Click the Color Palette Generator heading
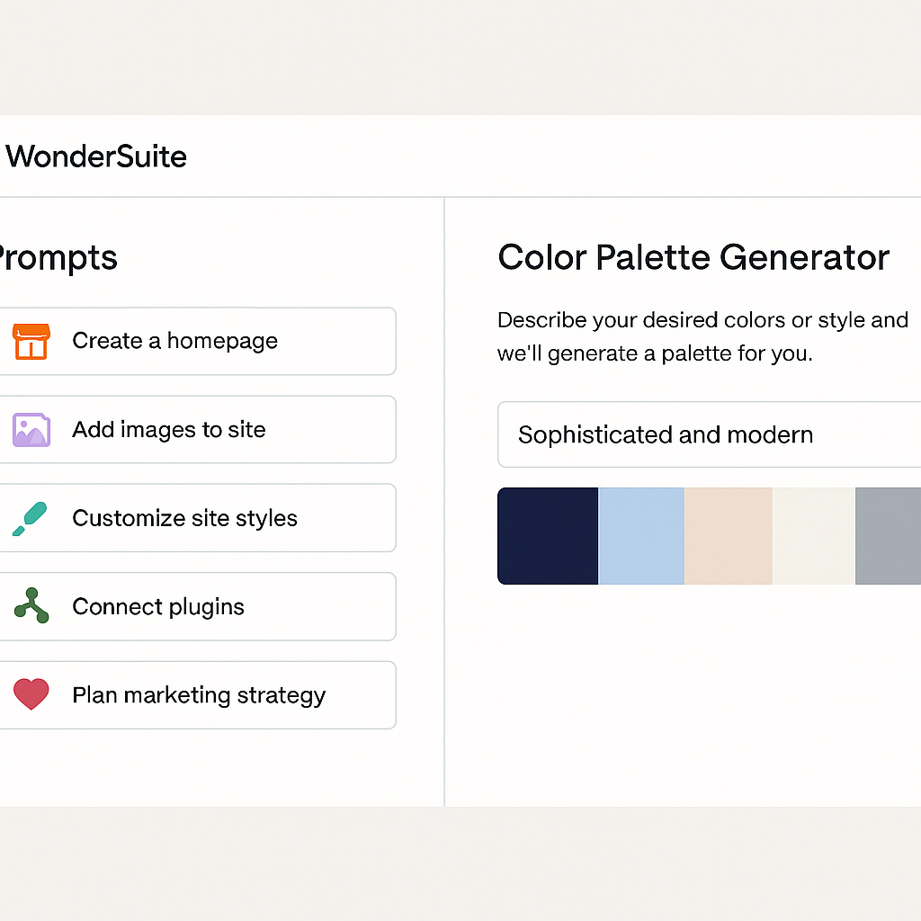This screenshot has width=921, height=921. point(693,257)
